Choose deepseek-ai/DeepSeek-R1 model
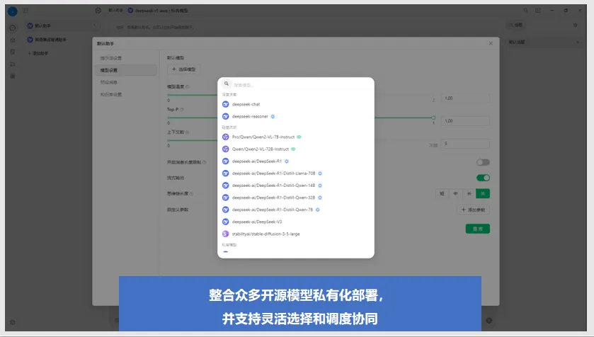 pyautogui.click(x=296, y=161)
